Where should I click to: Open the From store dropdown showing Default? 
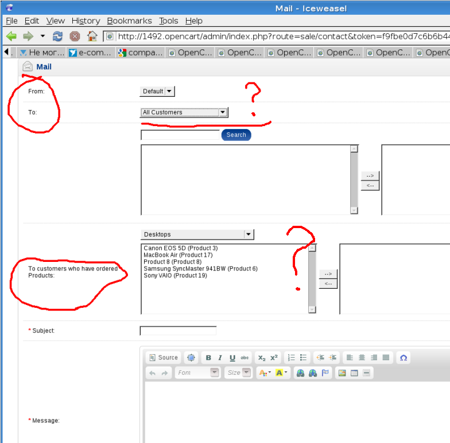(157, 92)
